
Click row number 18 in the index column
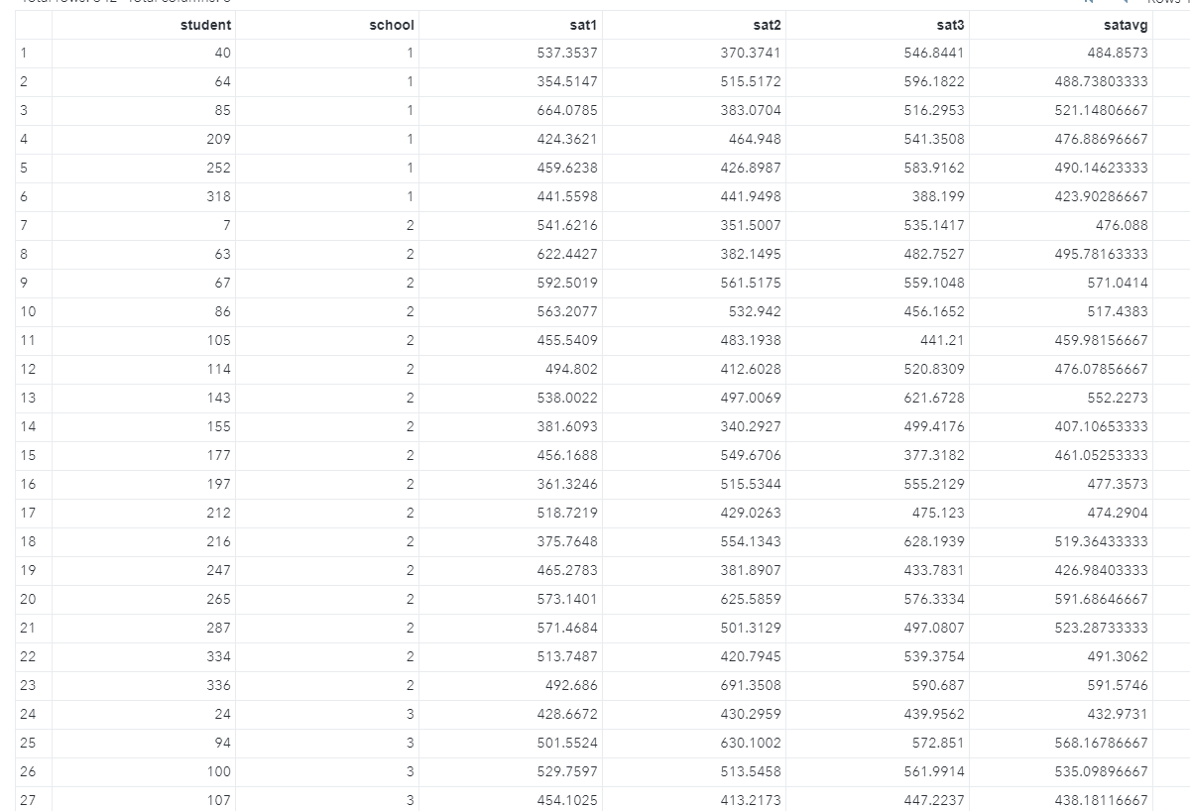pos(28,541)
